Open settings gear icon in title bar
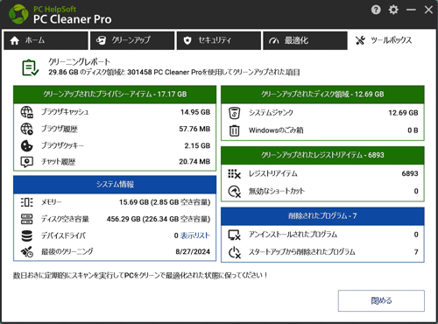This screenshot has width=438, height=324. coord(393,10)
